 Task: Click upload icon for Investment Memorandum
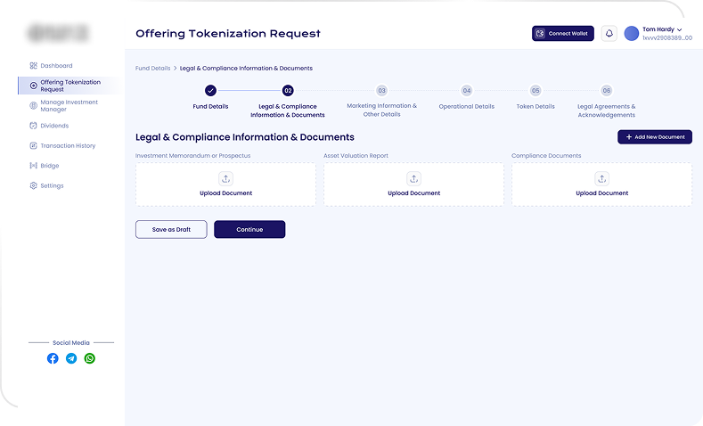pos(225,179)
